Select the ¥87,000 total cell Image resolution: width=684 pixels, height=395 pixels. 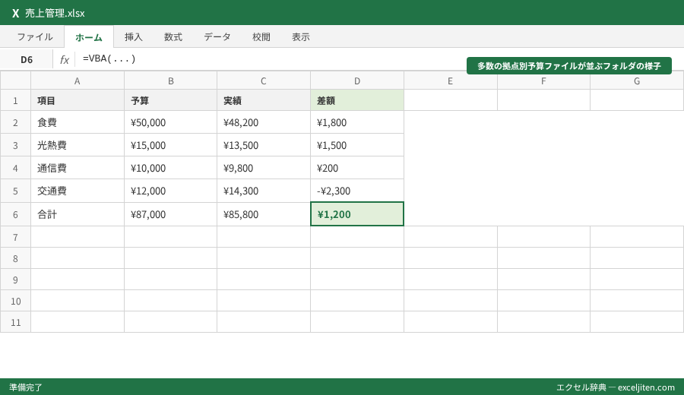click(x=170, y=214)
